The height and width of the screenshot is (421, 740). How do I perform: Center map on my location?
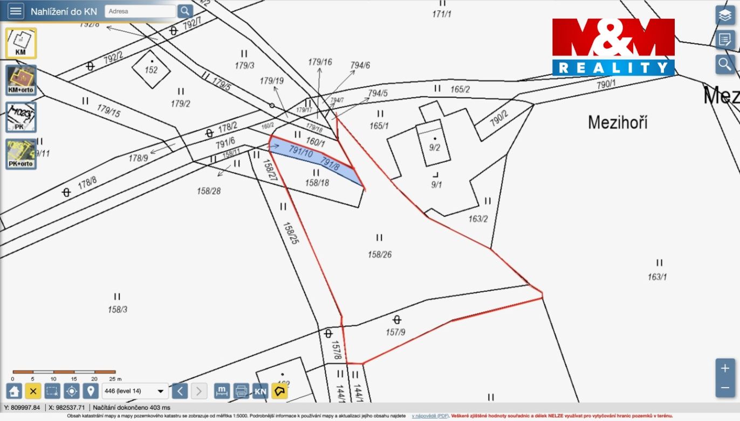(x=72, y=391)
